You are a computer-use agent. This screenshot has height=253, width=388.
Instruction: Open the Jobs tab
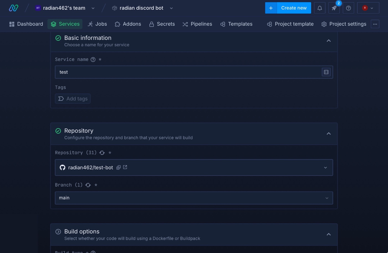[x=97, y=24]
